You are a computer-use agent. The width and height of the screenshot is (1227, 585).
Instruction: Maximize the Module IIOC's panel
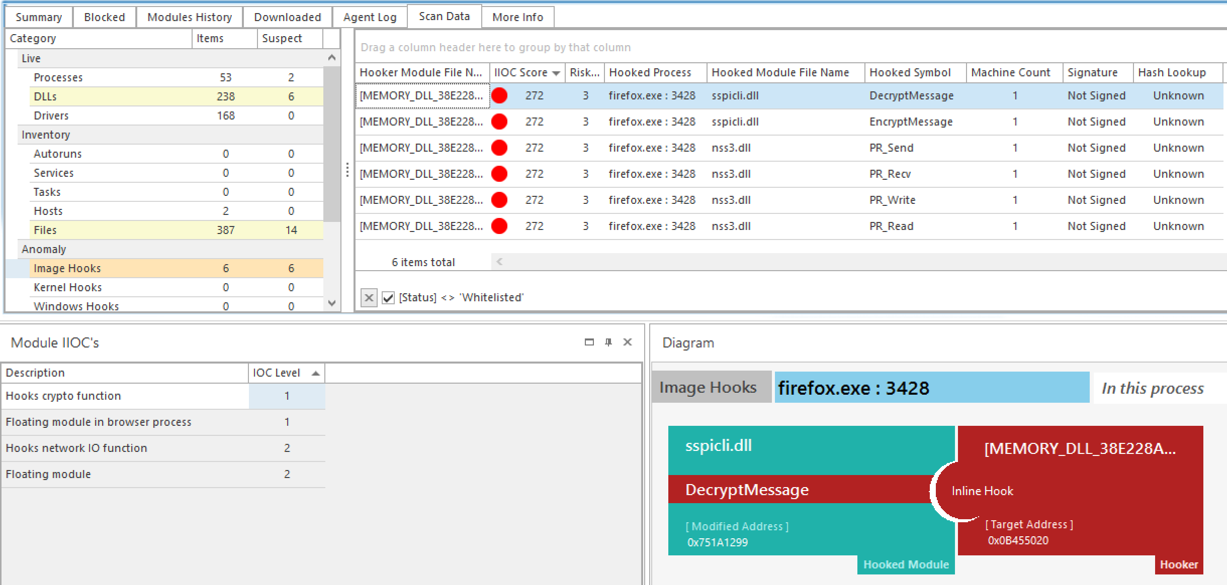click(x=589, y=342)
